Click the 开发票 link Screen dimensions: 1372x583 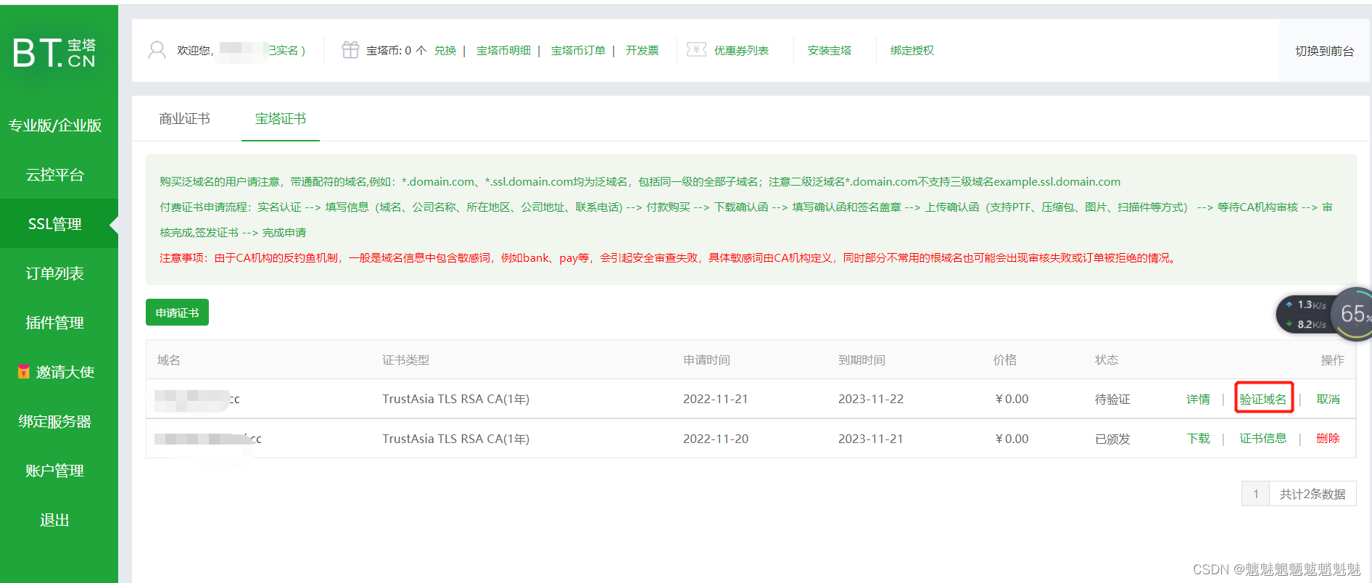pyautogui.click(x=642, y=51)
